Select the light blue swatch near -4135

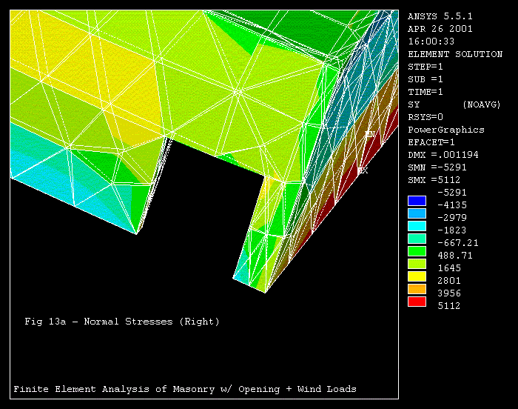(x=417, y=213)
